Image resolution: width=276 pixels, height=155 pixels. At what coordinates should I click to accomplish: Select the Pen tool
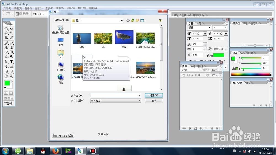point(6,66)
